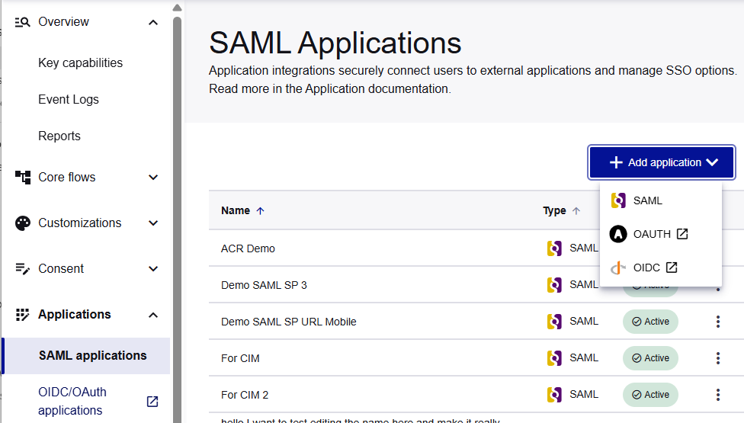Click SAML icon in ACR Demo row
Viewport: 744px width, 423px height.
coord(554,248)
